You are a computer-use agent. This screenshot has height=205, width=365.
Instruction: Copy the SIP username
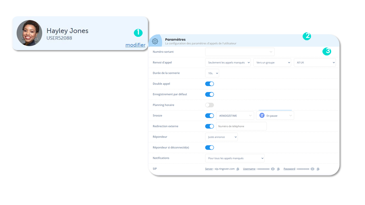tap(278, 169)
